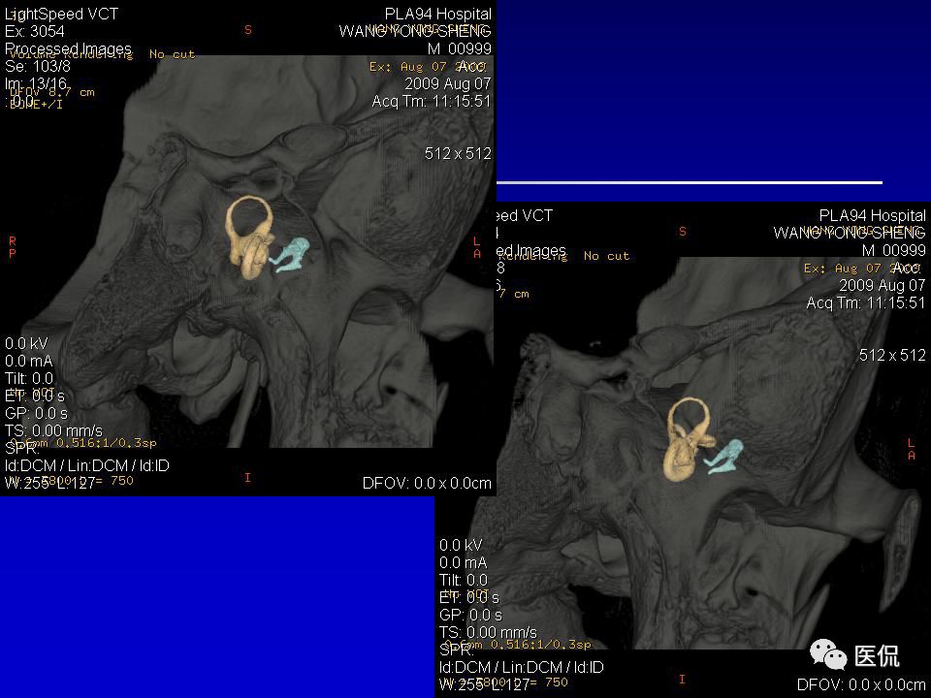Viewport: 931px width, 698px height.
Task: Click '0.0 kV' in the upper-left image
Action: click(x=27, y=343)
